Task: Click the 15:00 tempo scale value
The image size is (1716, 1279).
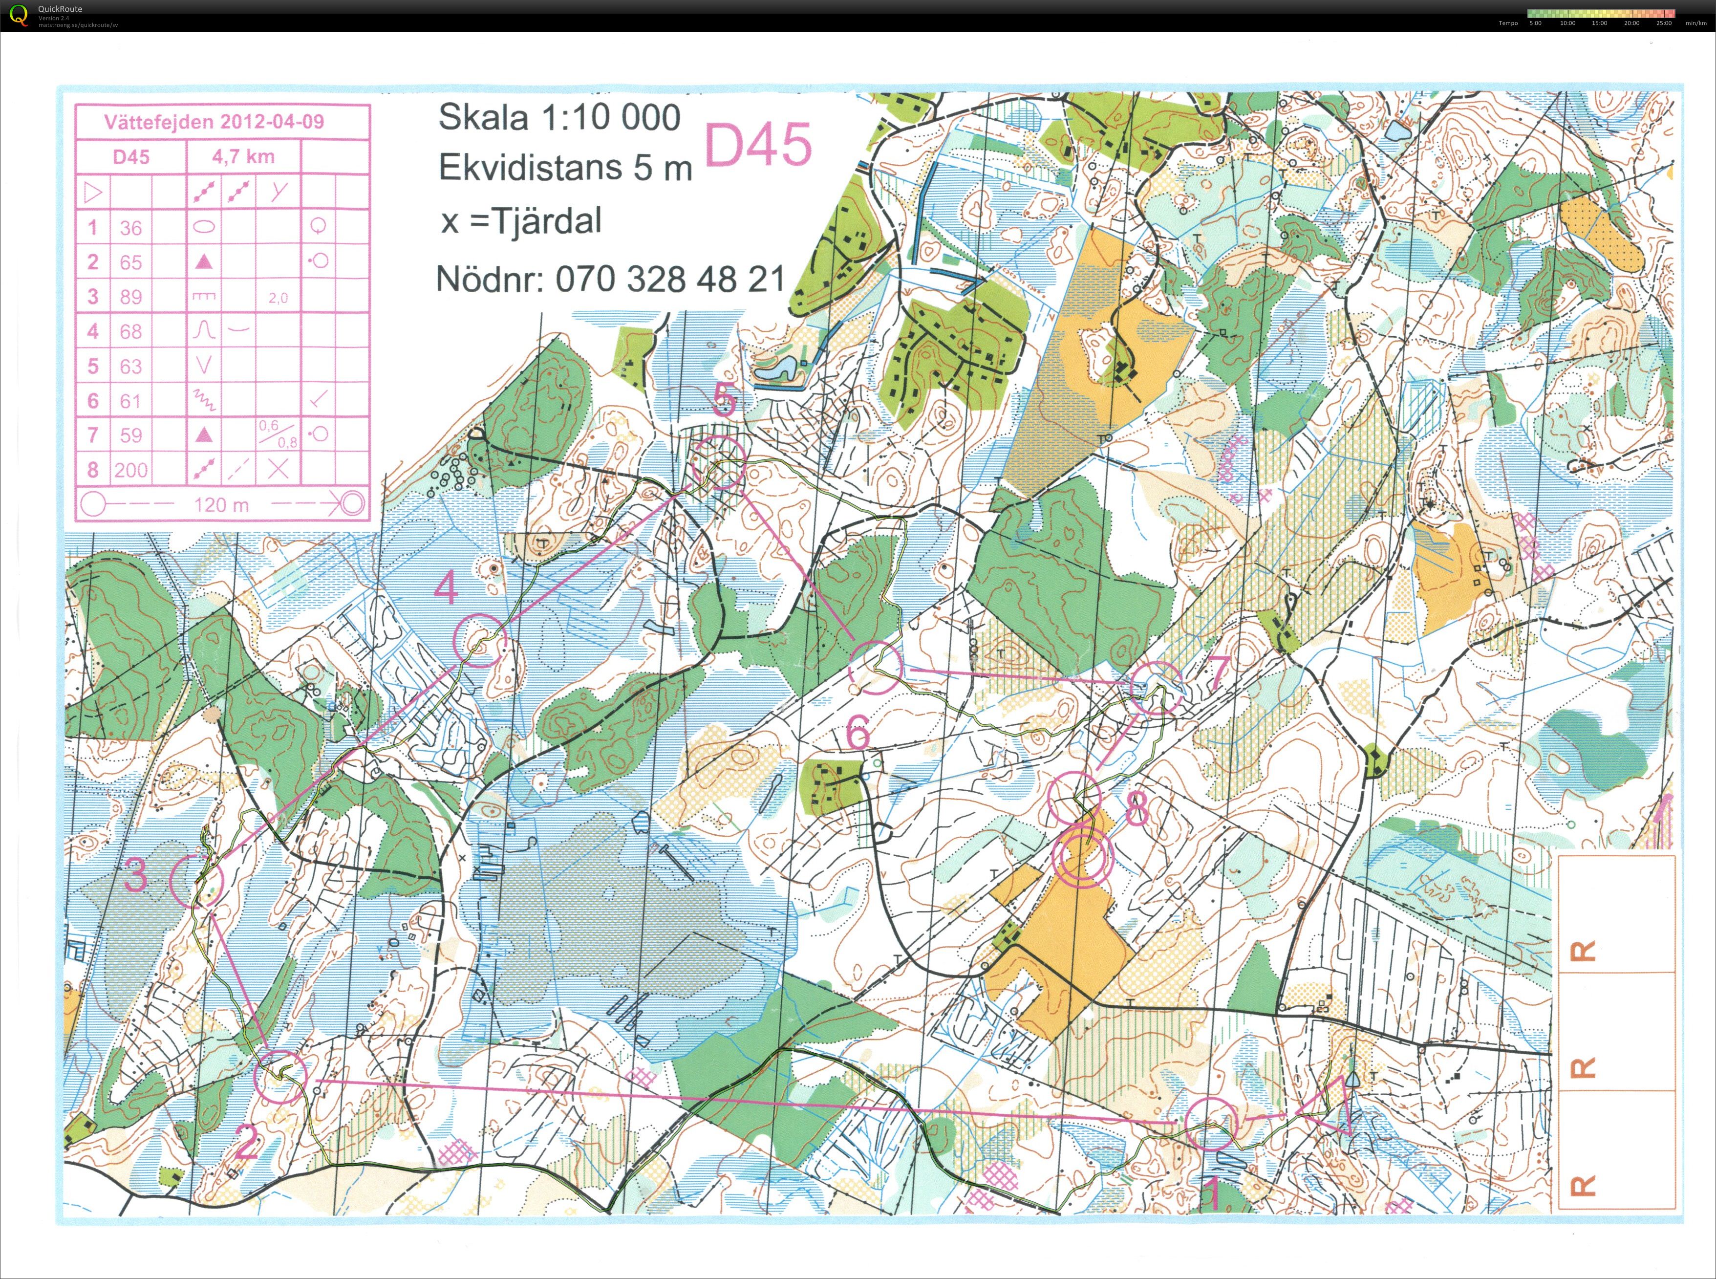Action: (1599, 23)
